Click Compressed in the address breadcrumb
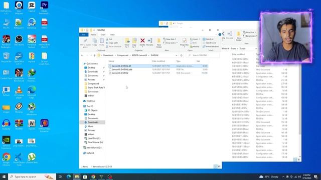321x180 pixels. pyautogui.click(x=122, y=55)
